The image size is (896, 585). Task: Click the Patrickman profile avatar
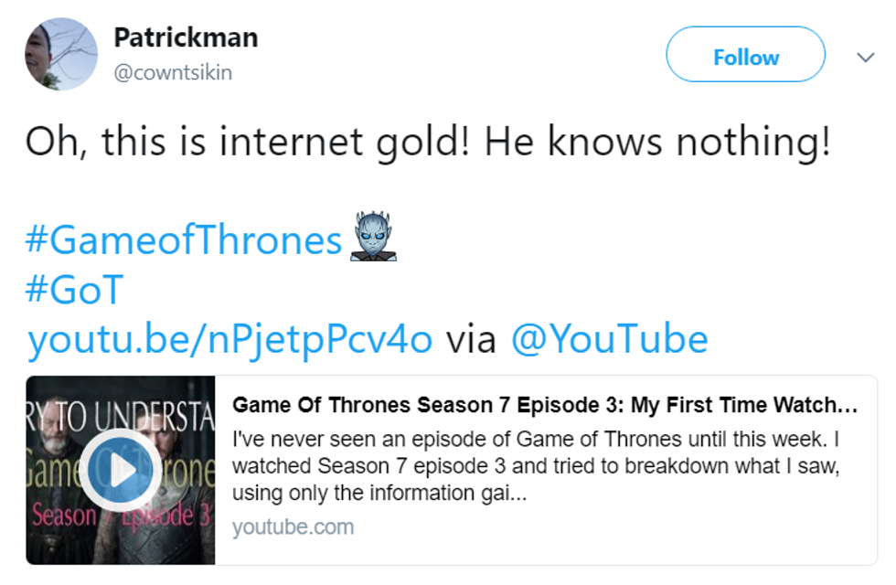point(60,54)
